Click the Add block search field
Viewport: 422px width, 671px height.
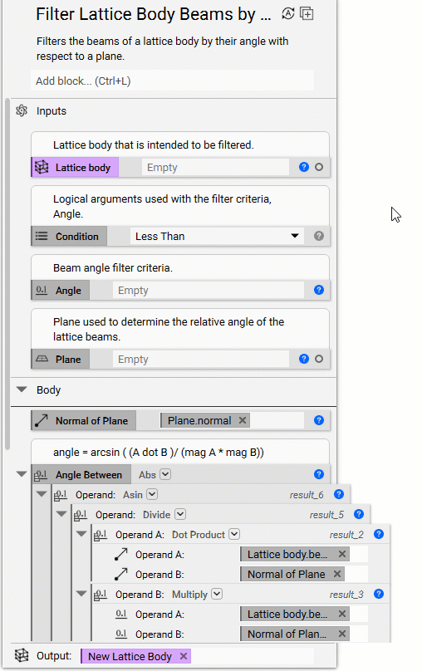(x=172, y=81)
